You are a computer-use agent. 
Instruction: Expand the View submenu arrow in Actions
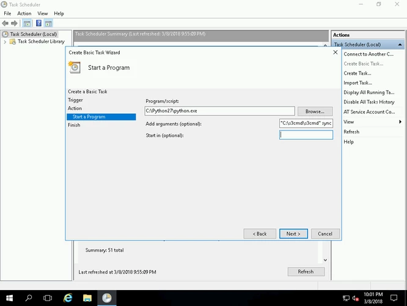pyautogui.click(x=400, y=122)
